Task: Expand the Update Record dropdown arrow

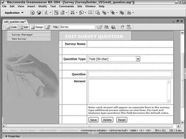Action: tap(117, 13)
